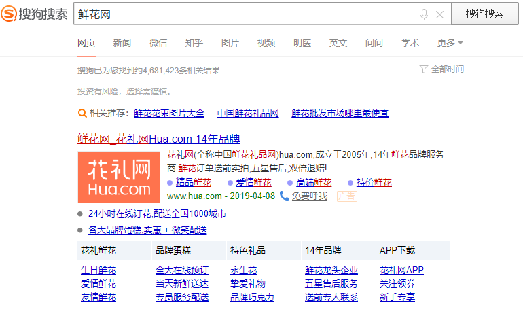Open the 花礼网 Hua.com logo thumbnail
The height and width of the screenshot is (312, 523).
click(x=118, y=177)
